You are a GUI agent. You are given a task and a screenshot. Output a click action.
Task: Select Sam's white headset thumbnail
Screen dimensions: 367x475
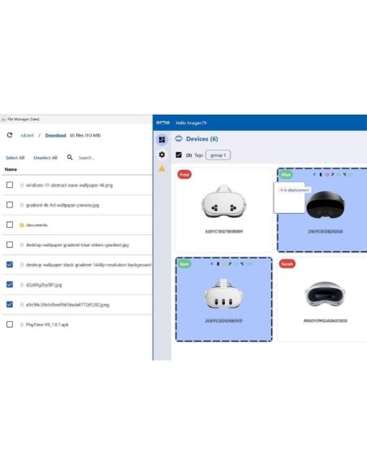click(223, 294)
